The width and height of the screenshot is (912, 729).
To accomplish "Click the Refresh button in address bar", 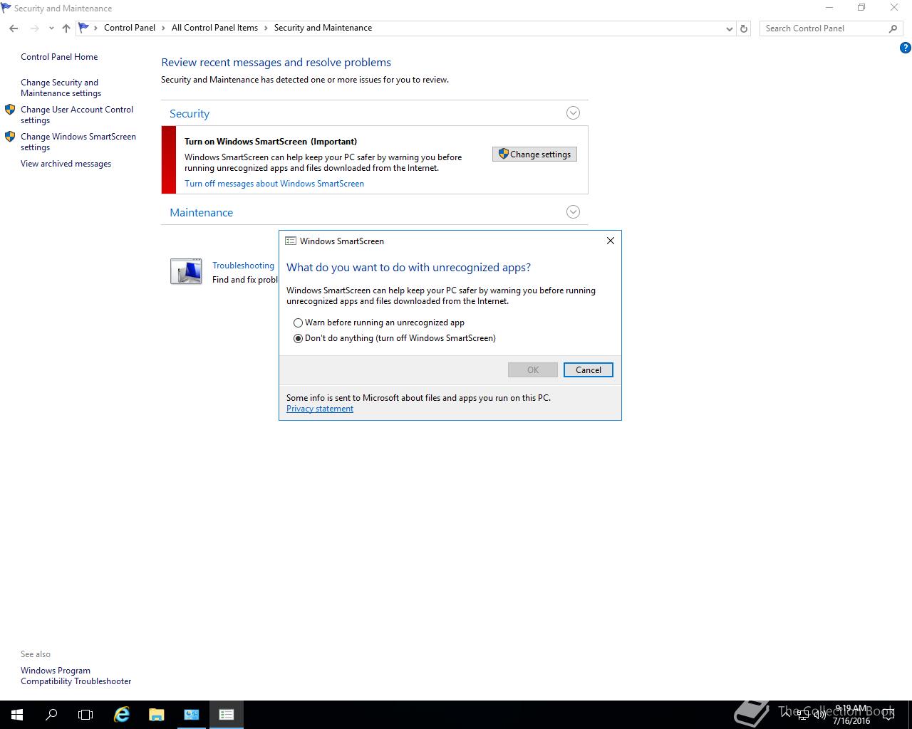I will pyautogui.click(x=744, y=28).
